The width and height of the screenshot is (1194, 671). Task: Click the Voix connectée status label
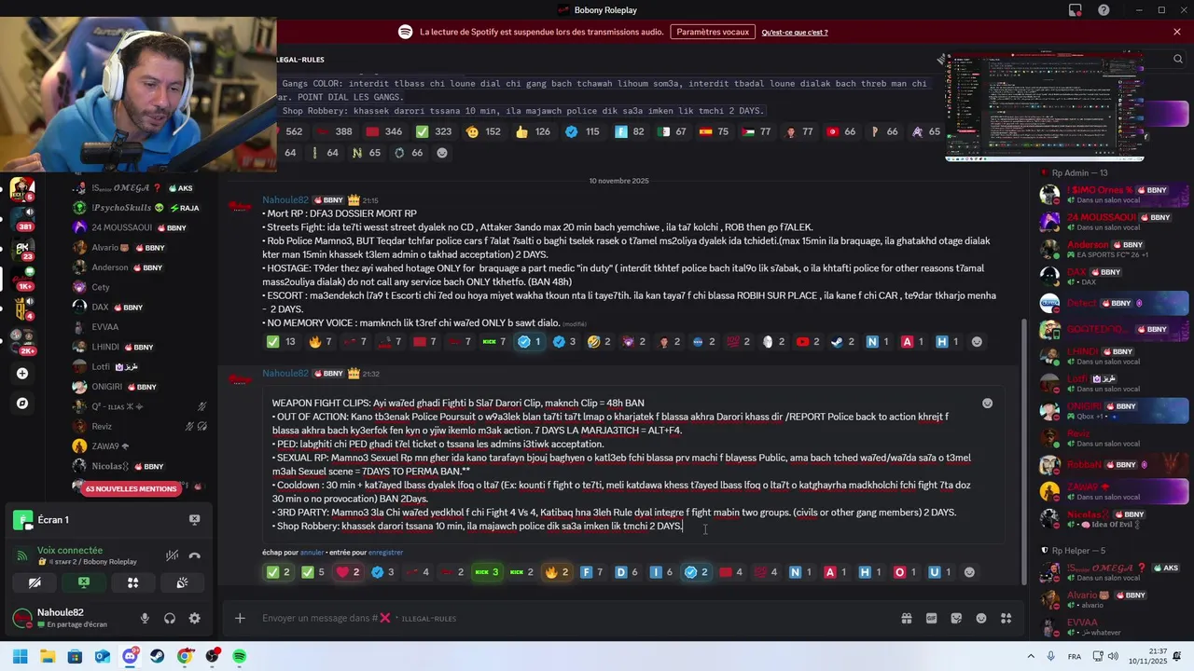pyautogui.click(x=70, y=551)
